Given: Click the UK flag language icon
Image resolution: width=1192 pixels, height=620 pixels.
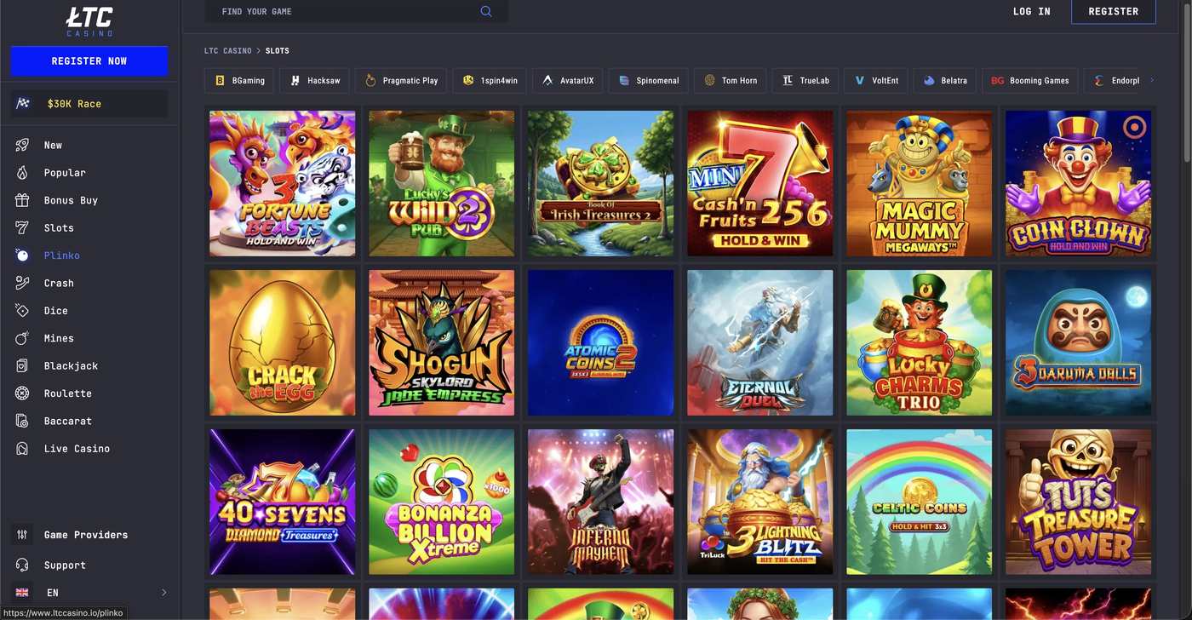Looking at the screenshot, I should 22,593.
